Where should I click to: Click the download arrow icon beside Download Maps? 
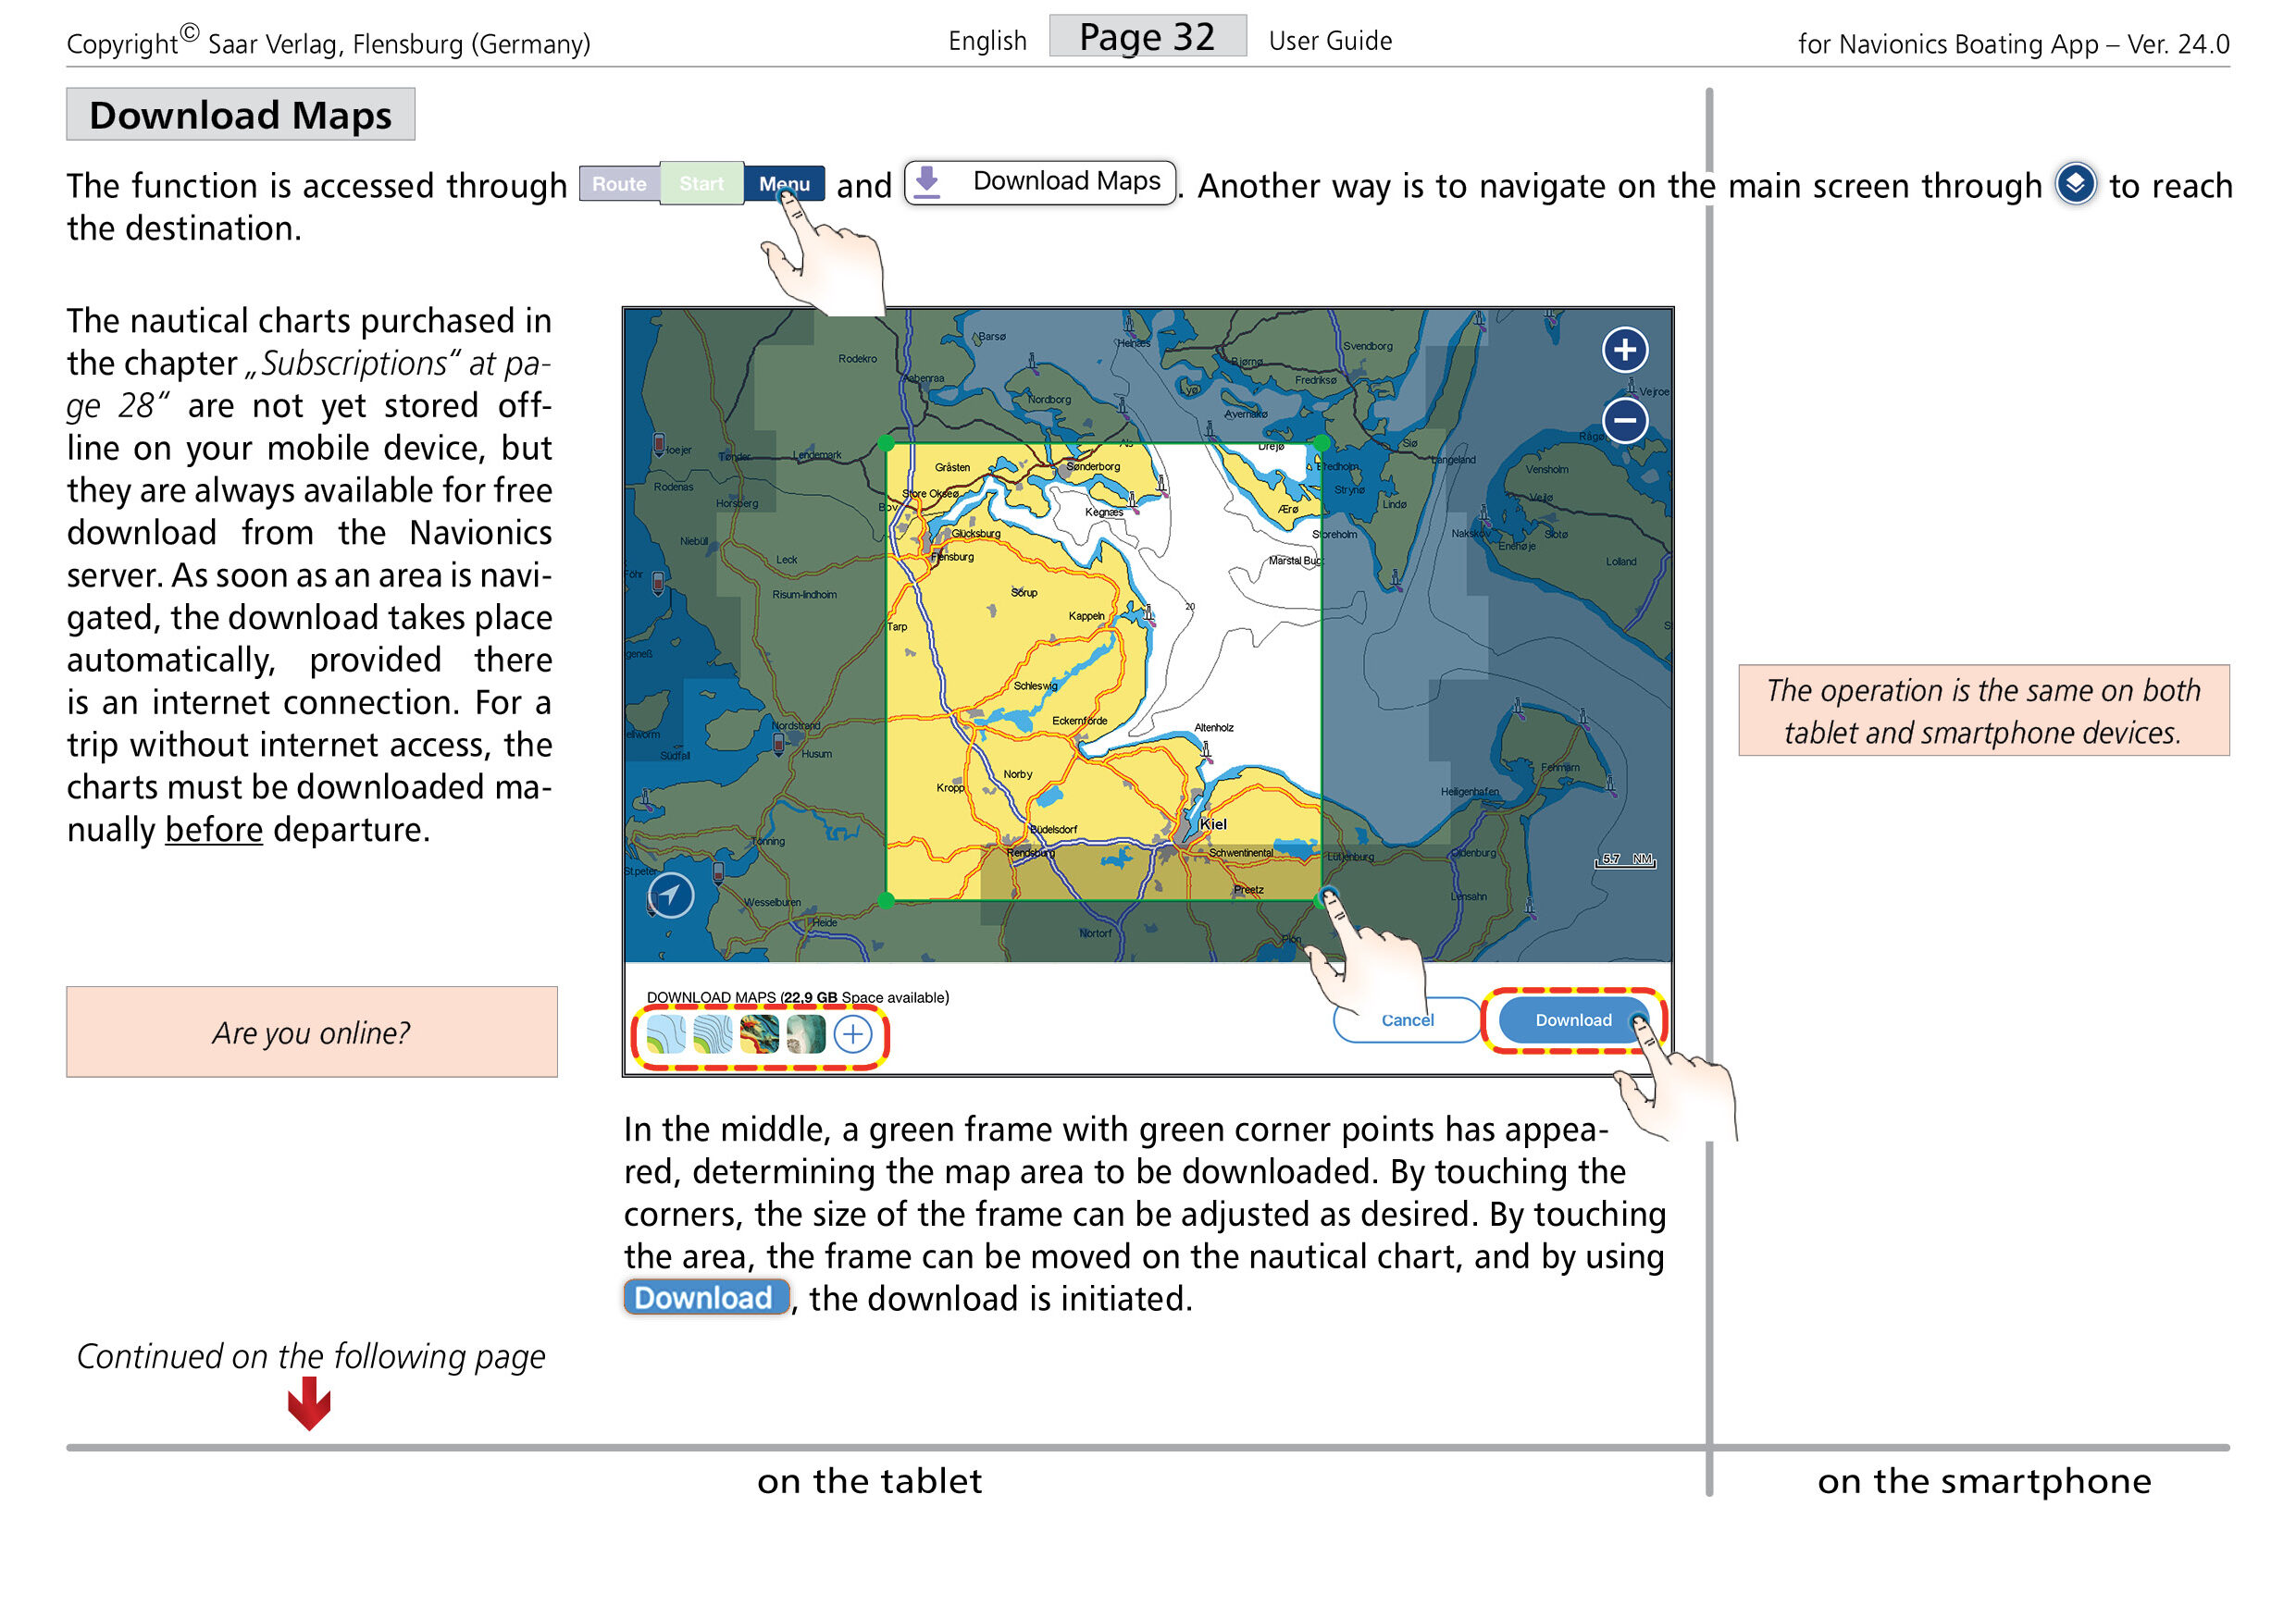point(929,181)
